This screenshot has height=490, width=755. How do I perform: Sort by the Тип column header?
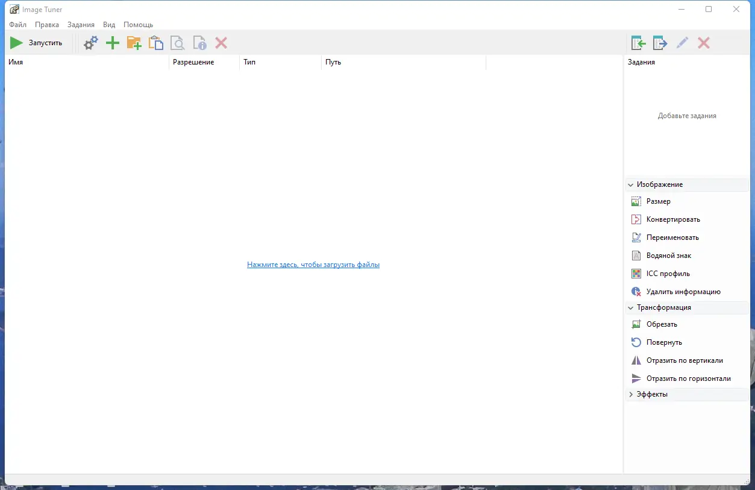(x=281, y=62)
